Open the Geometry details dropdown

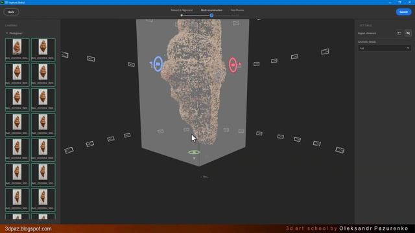[384, 49]
